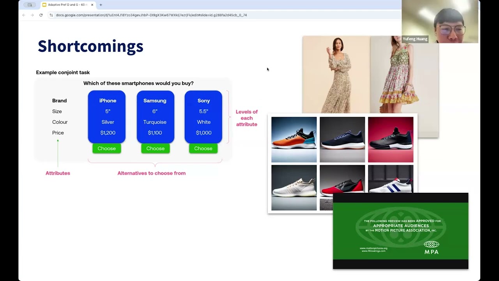Viewport: 499px width, 281px height.
Task: Select the iPhone blue card
Action: click(107, 117)
